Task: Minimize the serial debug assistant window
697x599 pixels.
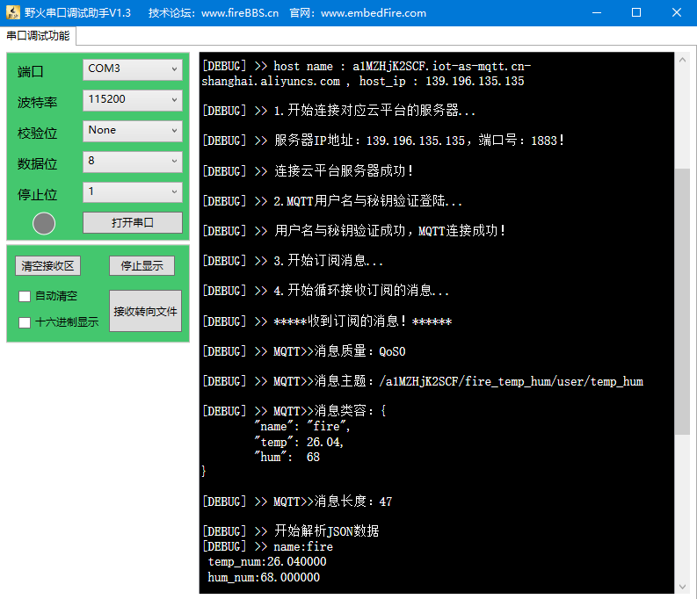Action: click(597, 12)
